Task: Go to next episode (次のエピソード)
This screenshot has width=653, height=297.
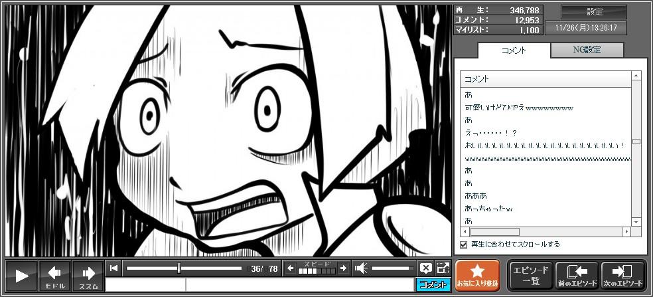Action: click(622, 276)
